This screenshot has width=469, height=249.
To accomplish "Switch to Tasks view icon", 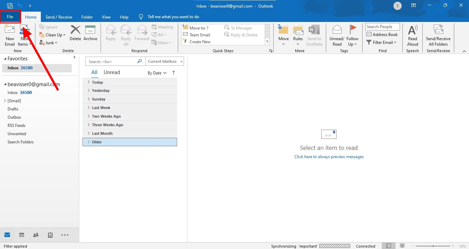I will [50, 235].
